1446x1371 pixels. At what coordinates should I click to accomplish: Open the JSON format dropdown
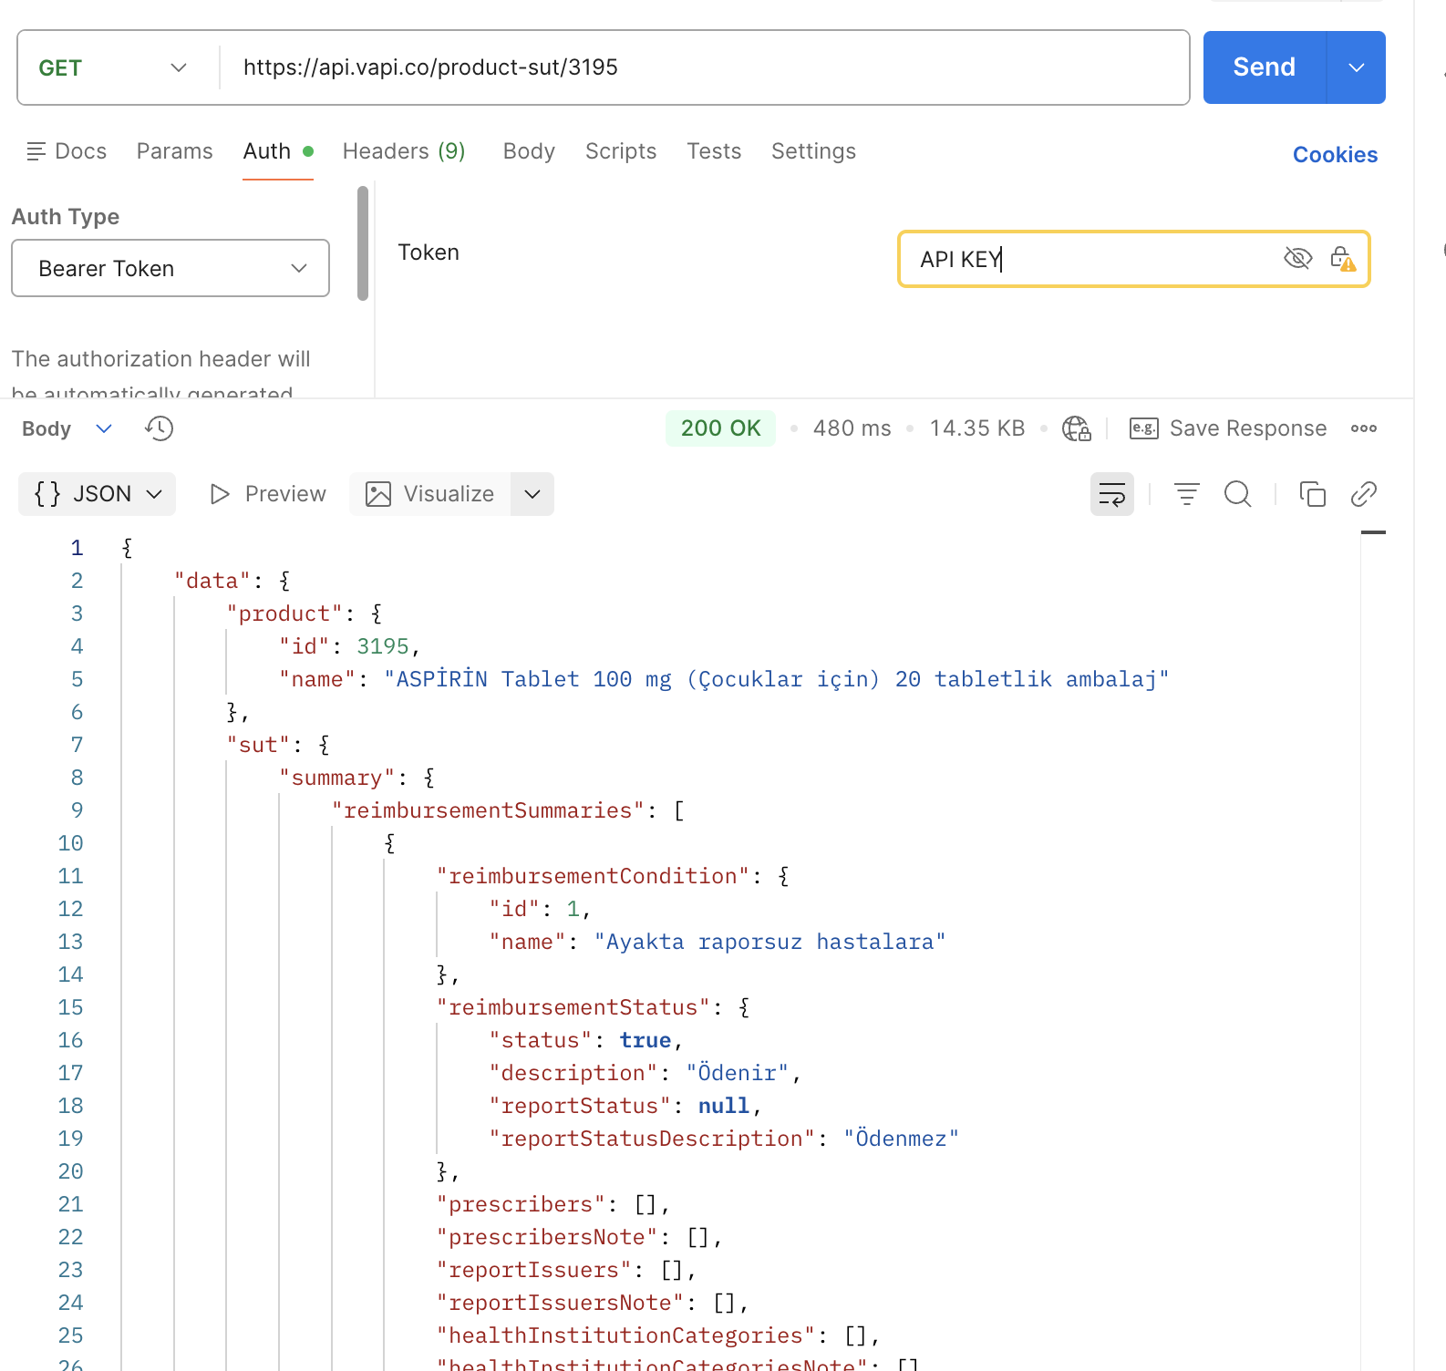98,494
